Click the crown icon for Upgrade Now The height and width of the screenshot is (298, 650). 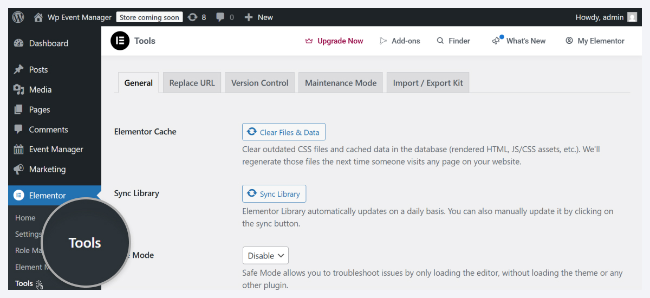click(x=309, y=41)
